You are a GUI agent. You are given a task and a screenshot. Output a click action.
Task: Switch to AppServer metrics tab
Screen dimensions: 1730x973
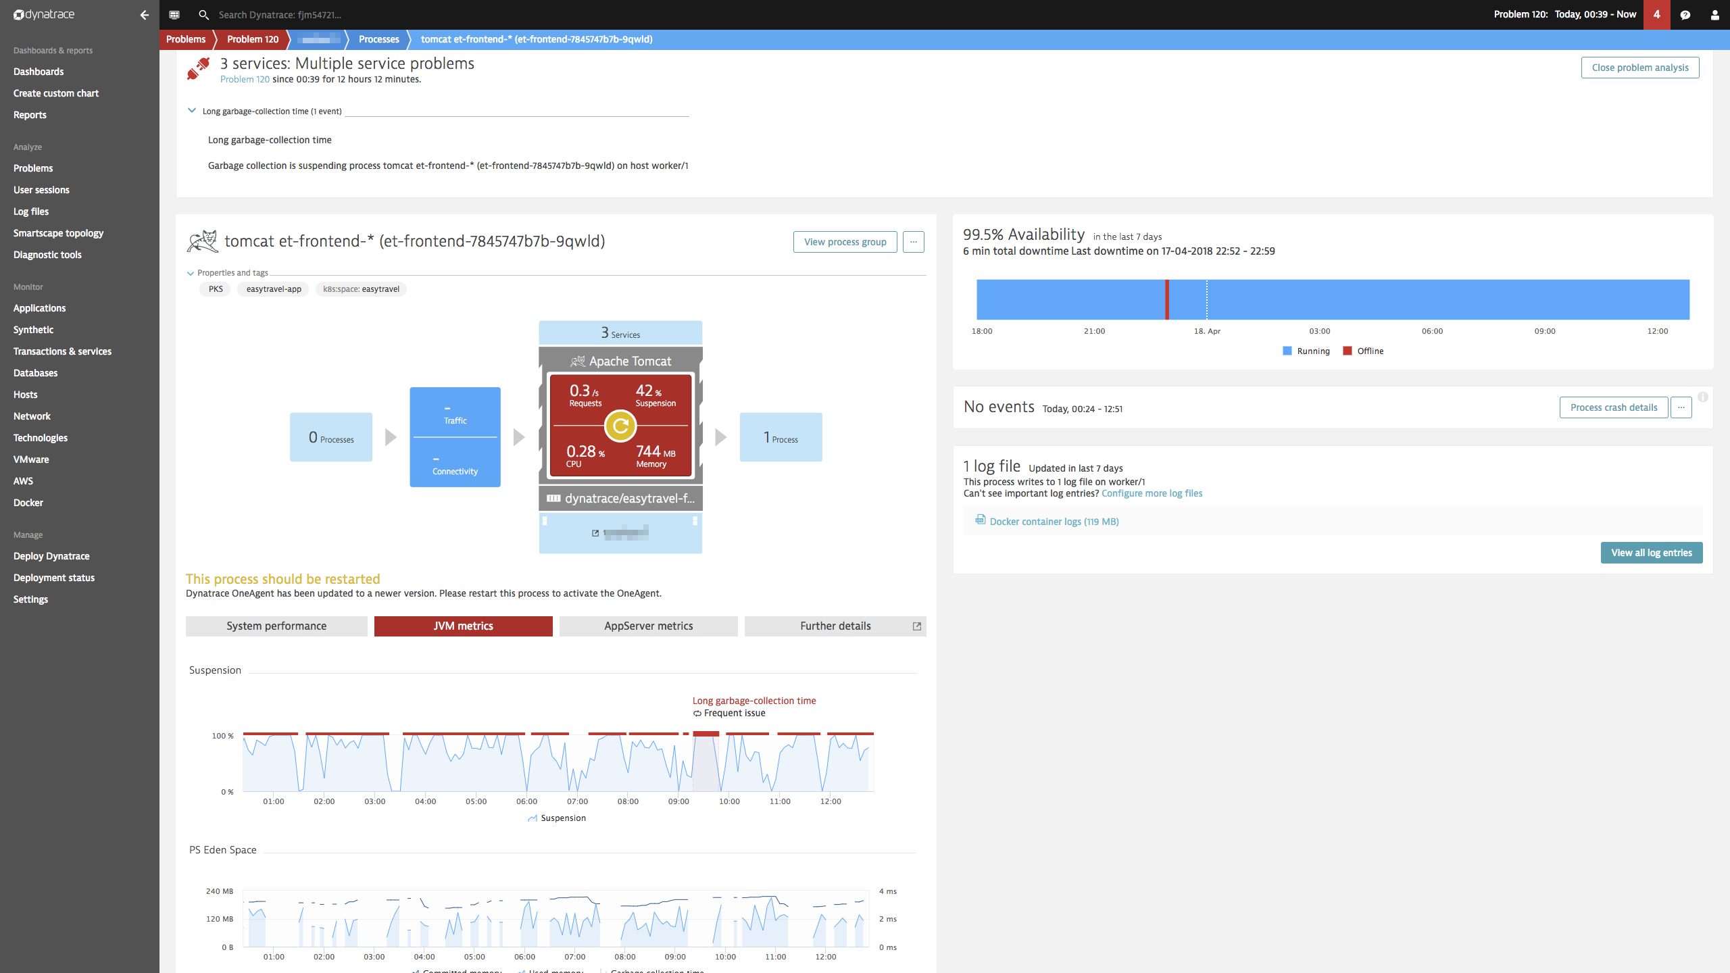click(x=649, y=626)
